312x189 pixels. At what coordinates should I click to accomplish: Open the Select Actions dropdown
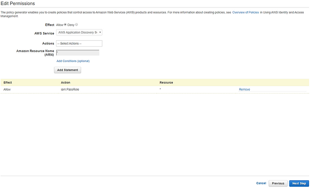coord(79,44)
